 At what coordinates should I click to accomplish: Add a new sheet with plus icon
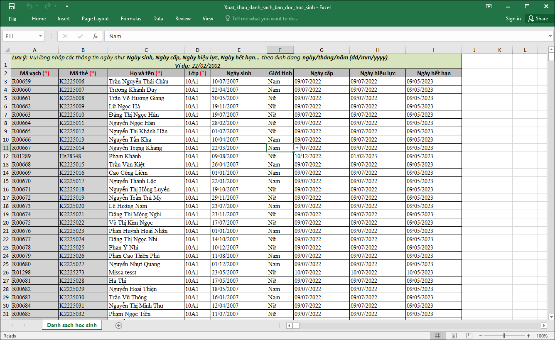[119, 325]
